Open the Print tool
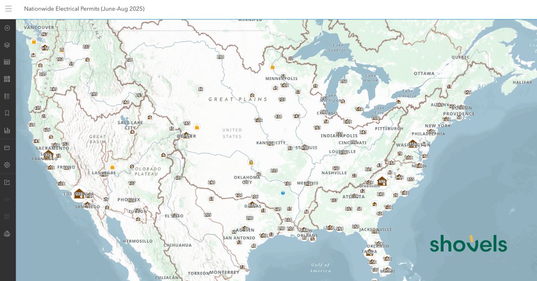 click(7, 233)
